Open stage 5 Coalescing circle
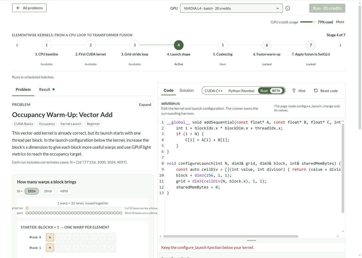This screenshot has width=362, height=258. pyautogui.click(x=223, y=45)
